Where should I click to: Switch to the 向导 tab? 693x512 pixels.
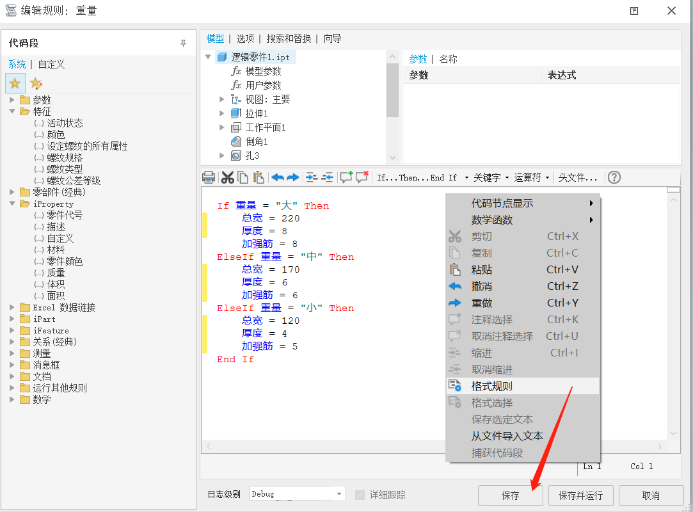(x=332, y=39)
